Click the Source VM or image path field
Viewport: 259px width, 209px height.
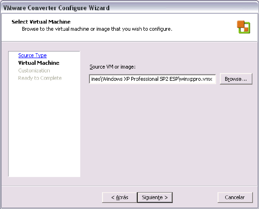152,79
